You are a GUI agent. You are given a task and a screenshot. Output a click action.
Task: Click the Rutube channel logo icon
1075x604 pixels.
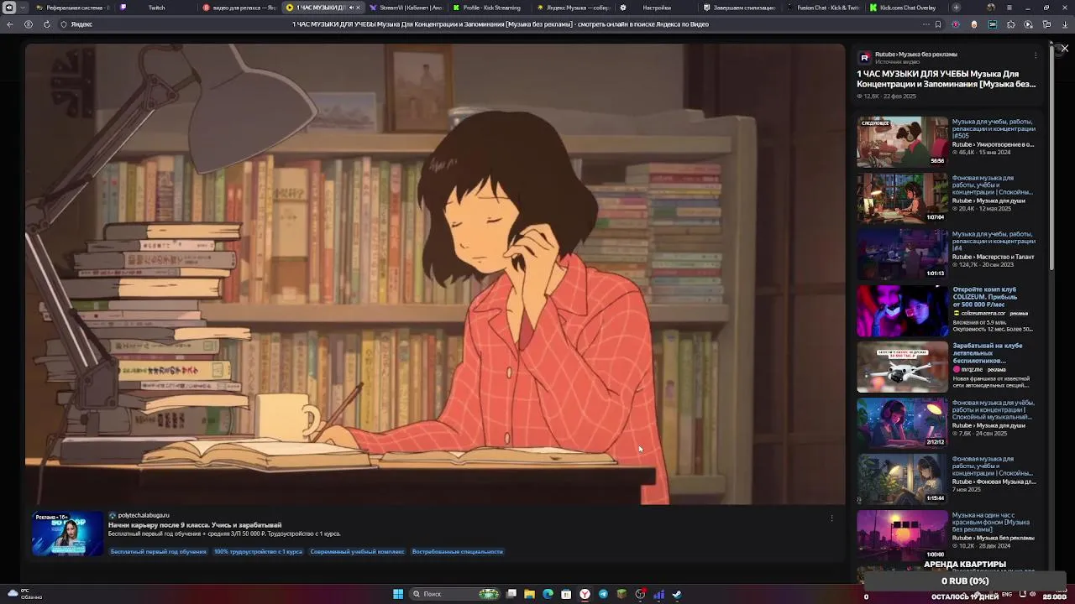[864, 58]
